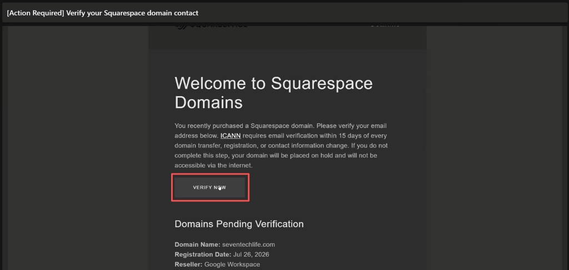Click the 'Domains Pending Verification' heading
Viewport: 569px width, 270px height.
pyautogui.click(x=239, y=224)
